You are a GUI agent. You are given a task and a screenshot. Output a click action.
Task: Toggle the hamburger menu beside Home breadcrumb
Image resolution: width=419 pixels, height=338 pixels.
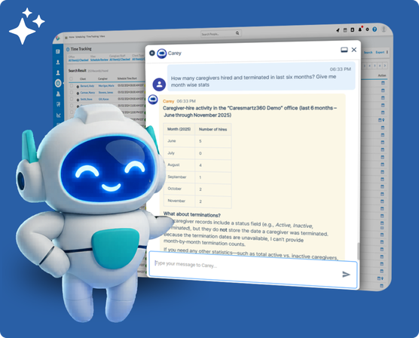(66, 38)
